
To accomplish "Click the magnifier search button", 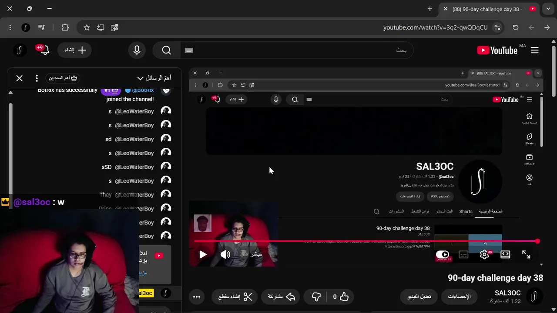I will 167,50.
